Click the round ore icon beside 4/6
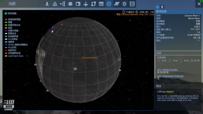This screenshot has width=203, height=114. tap(181, 61)
